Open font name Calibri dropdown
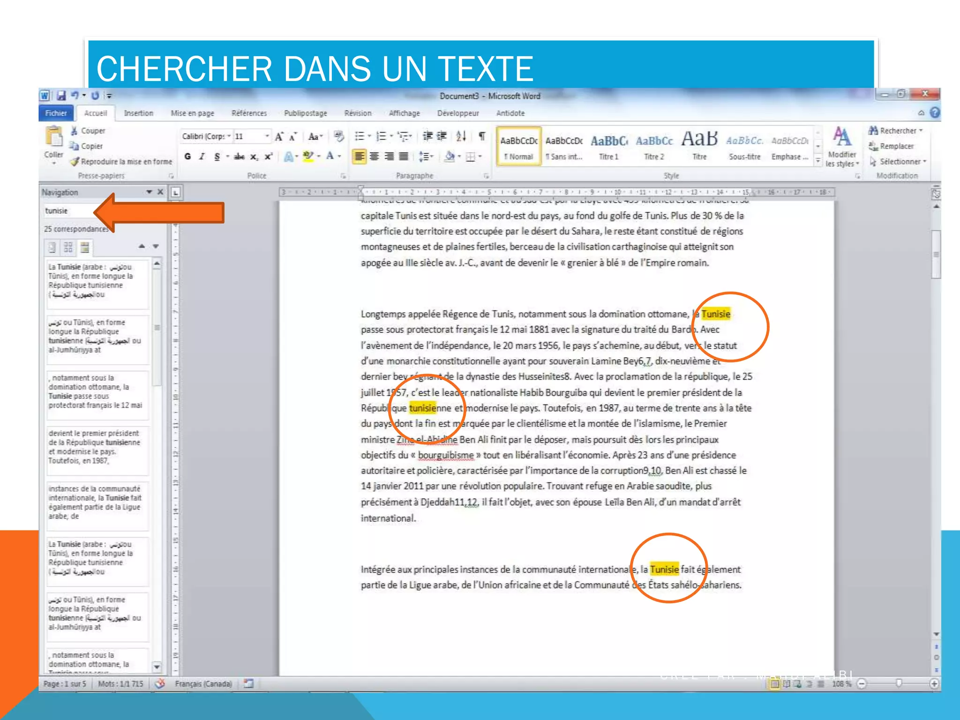960x720 pixels. coord(229,136)
